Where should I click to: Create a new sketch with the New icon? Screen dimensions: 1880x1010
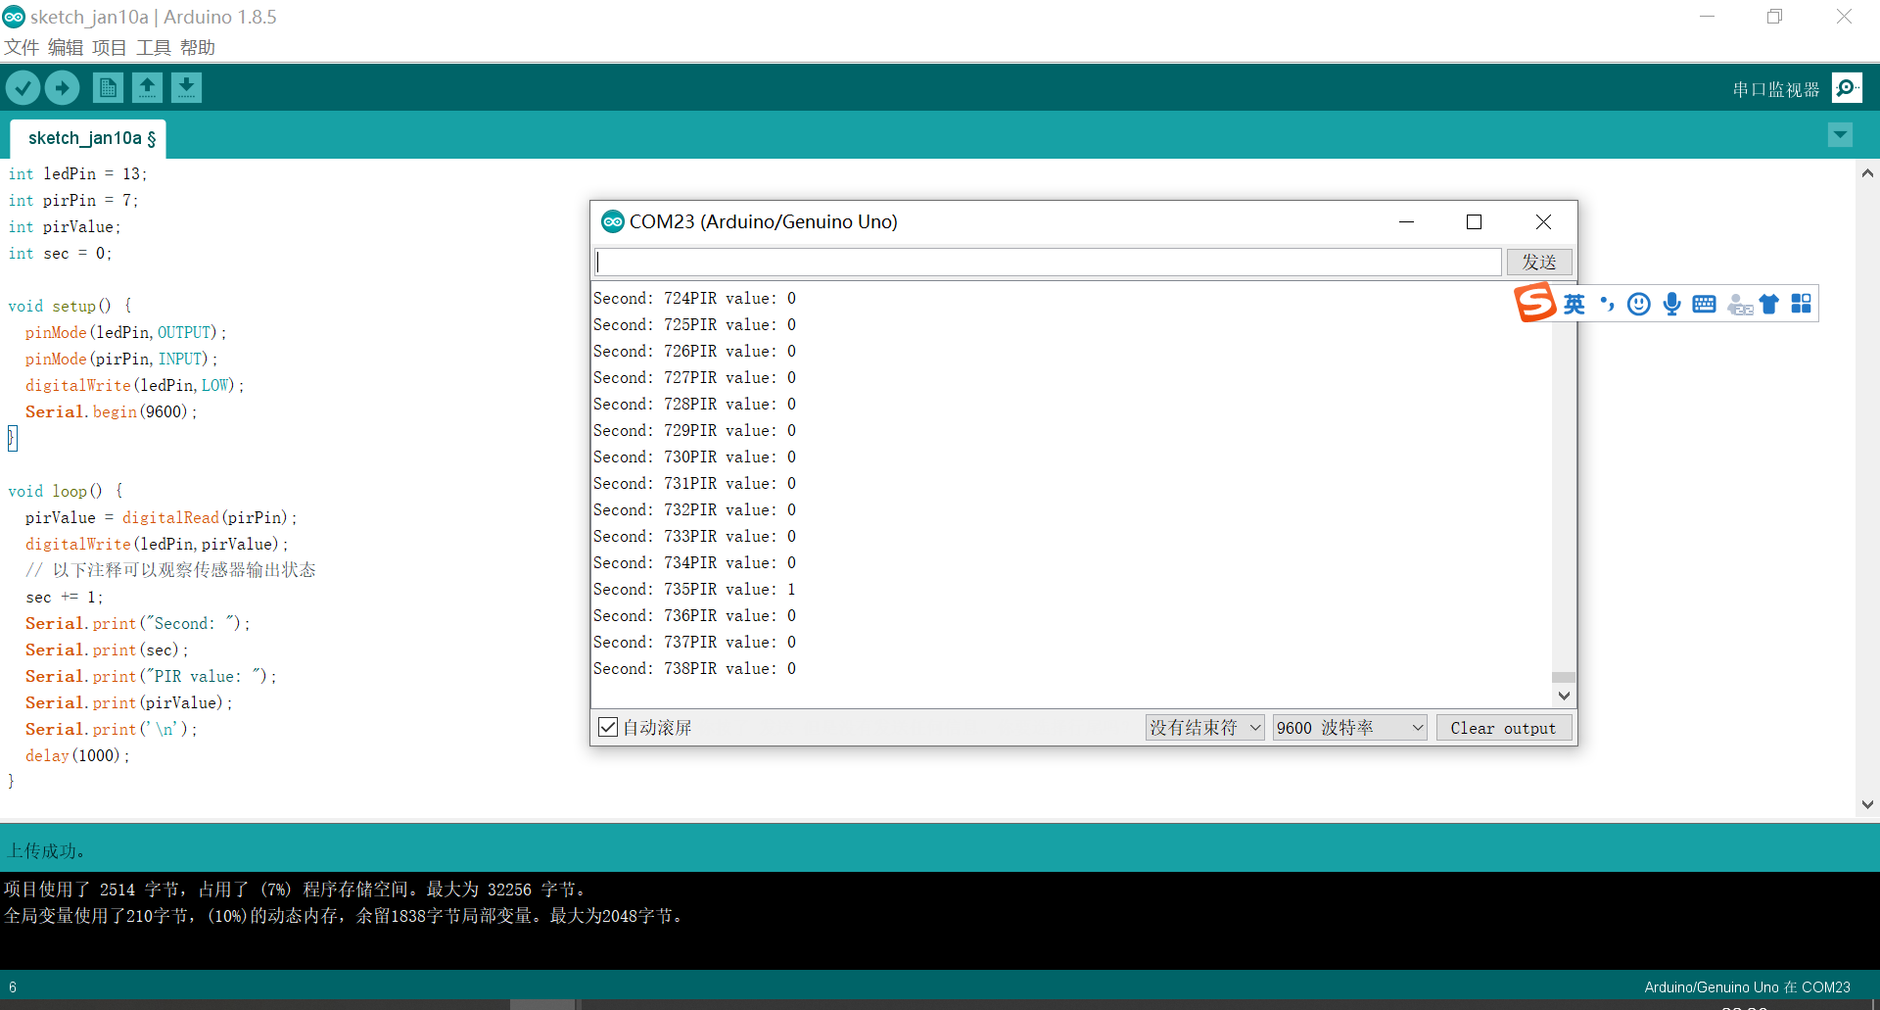[x=108, y=88]
